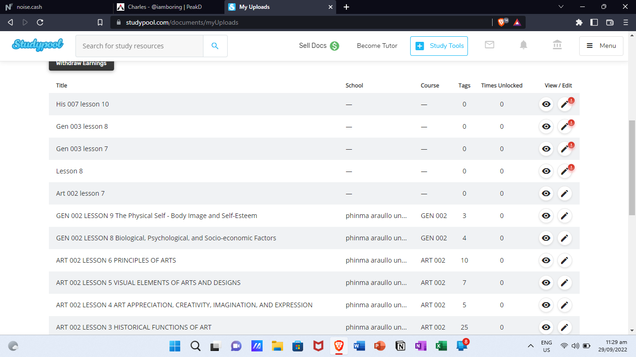
Task: View the Art 002 lesson 7 document
Action: (546, 193)
